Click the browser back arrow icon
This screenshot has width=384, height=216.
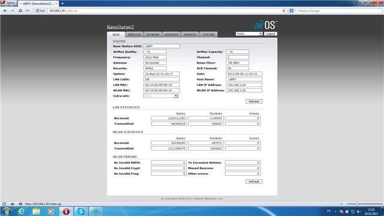click(x=5, y=11)
